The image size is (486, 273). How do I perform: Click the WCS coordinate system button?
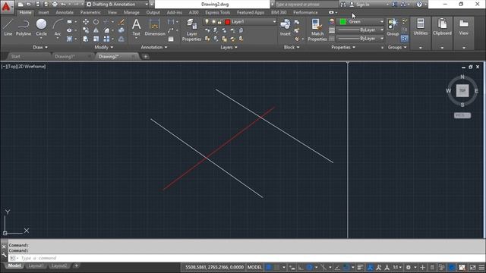pyautogui.click(x=462, y=115)
